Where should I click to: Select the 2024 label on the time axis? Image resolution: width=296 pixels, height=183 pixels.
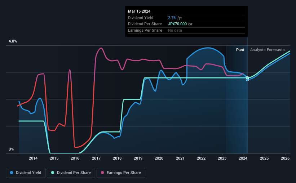point(243,158)
